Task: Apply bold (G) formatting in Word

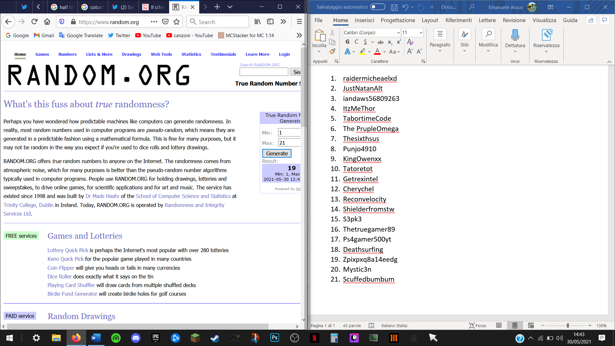Action: click(348, 42)
